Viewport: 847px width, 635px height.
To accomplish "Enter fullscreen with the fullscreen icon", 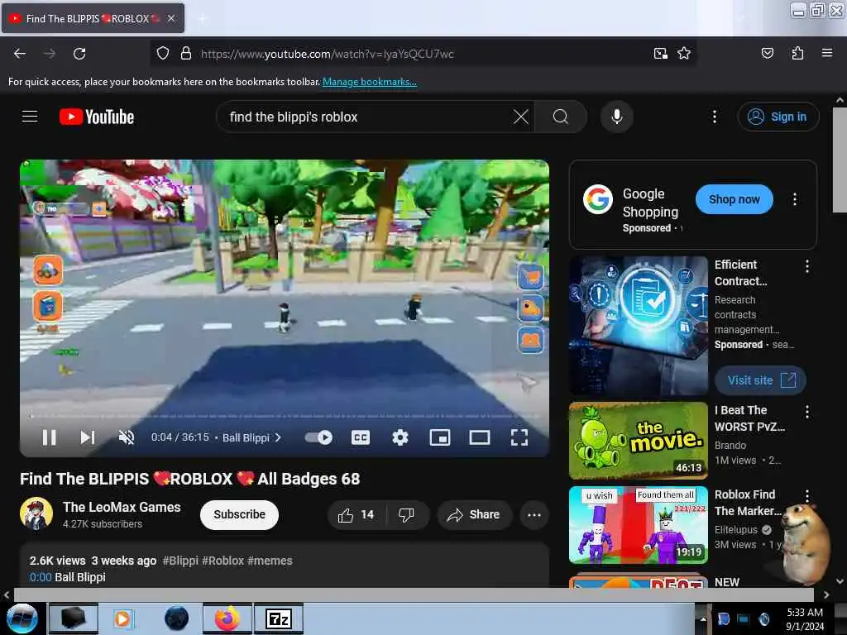I will (x=519, y=437).
